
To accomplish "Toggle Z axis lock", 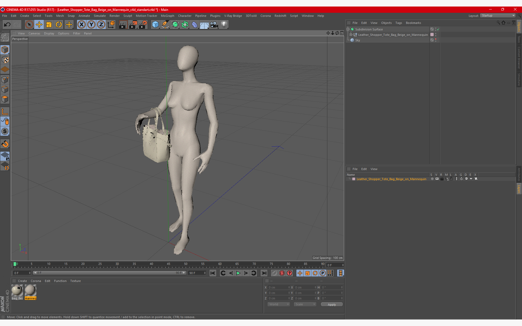I will pyautogui.click(x=101, y=25).
